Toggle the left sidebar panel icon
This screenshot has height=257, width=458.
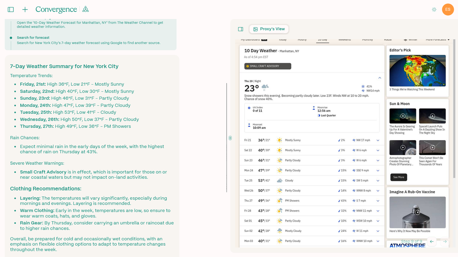[x=11, y=10]
